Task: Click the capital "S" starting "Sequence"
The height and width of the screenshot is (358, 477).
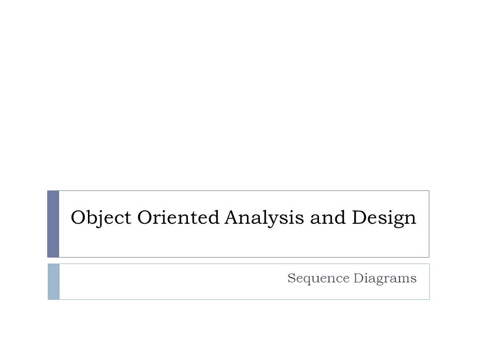Action: 292,278
